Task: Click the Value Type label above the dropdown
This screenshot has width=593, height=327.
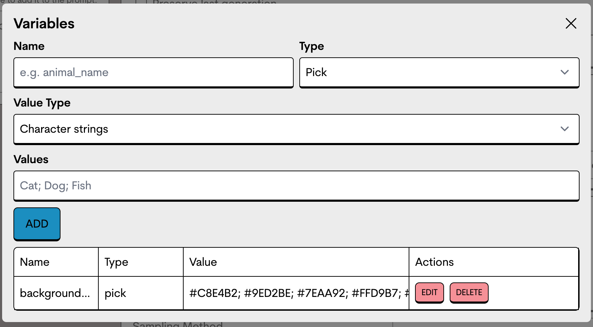Action: pyautogui.click(x=42, y=103)
